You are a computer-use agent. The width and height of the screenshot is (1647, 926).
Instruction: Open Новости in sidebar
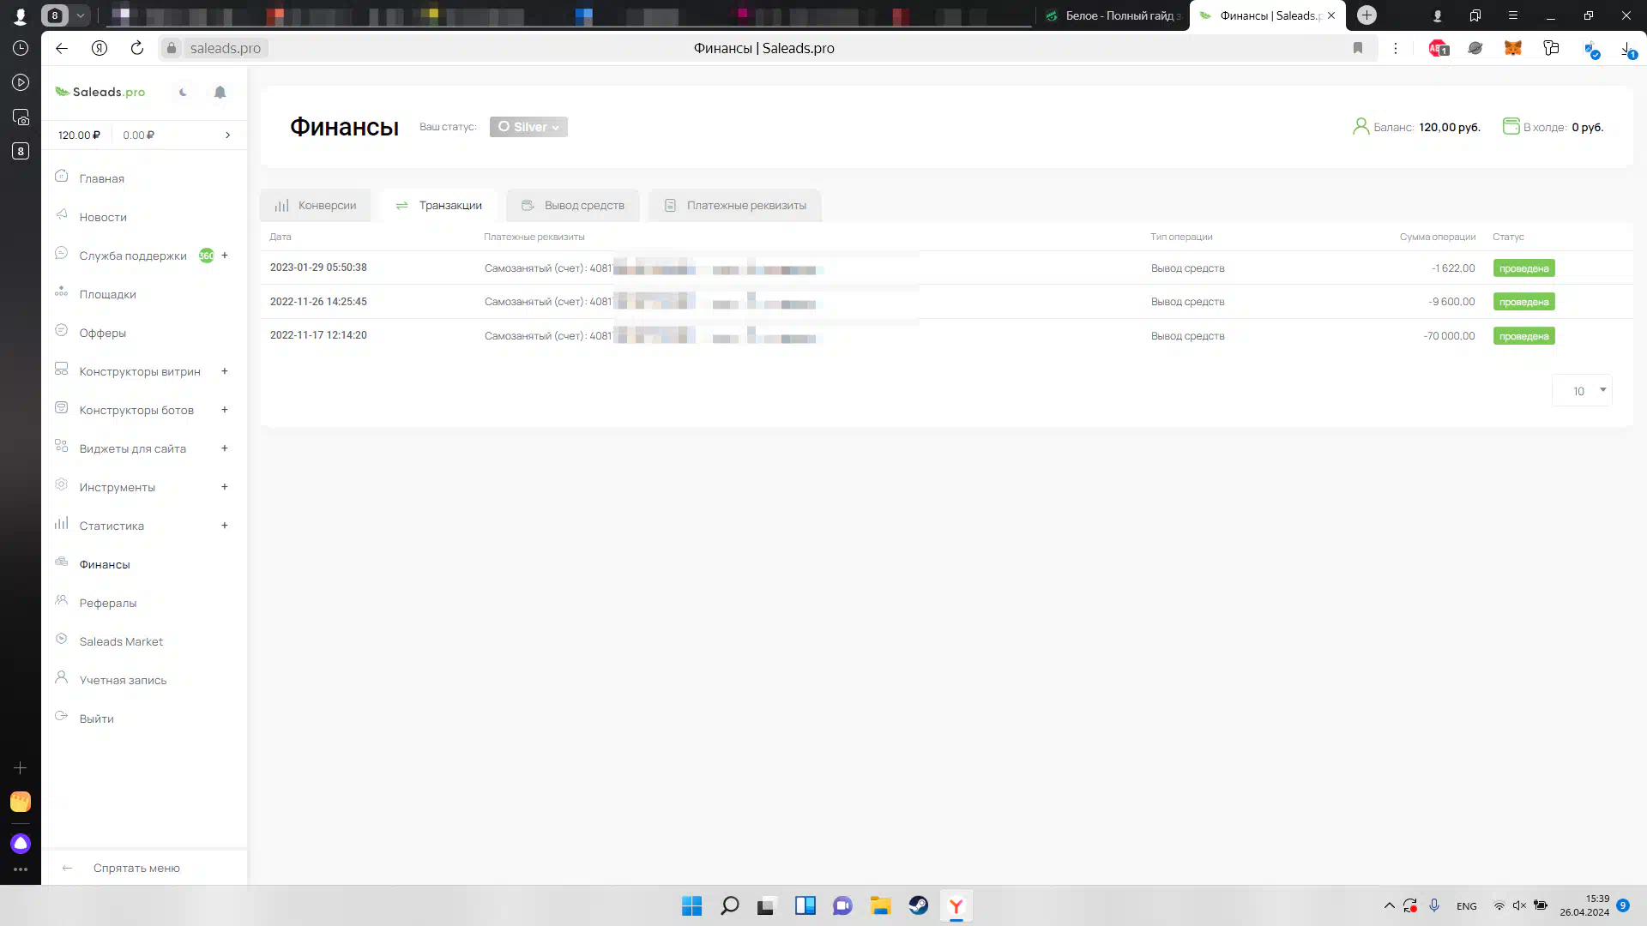(103, 217)
